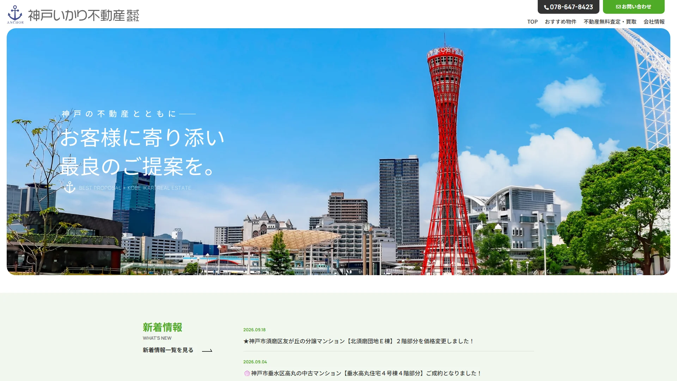Open 不動産無料査定・買取 menu item
The image size is (677, 381).
point(610,22)
